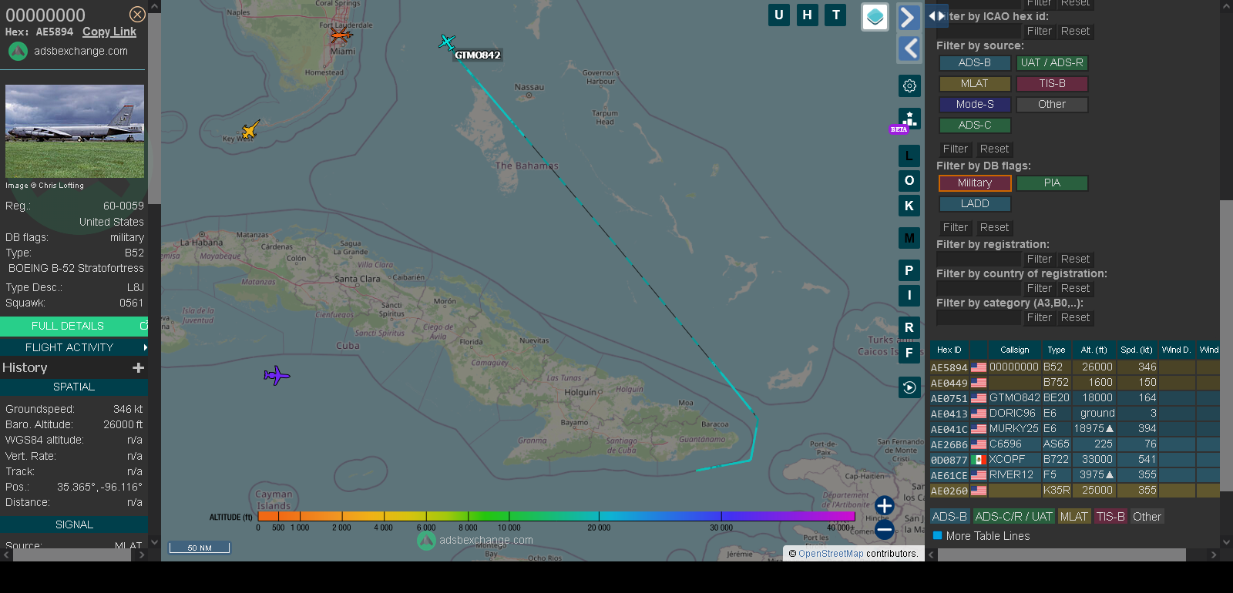Reset the source filter
The image size is (1233, 593).
pos(994,149)
